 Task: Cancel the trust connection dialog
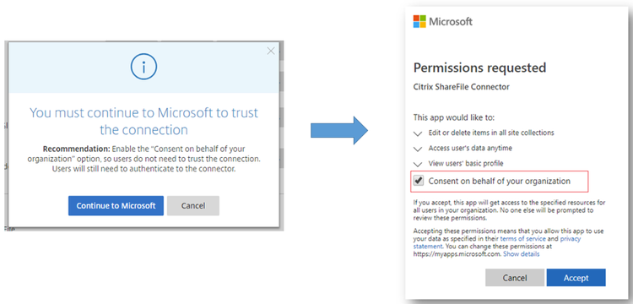[193, 205]
